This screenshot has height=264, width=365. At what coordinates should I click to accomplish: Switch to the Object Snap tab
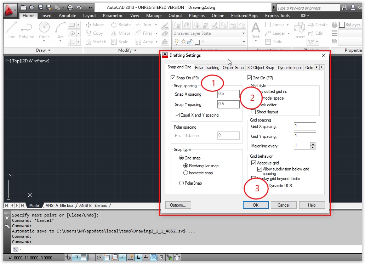point(233,68)
